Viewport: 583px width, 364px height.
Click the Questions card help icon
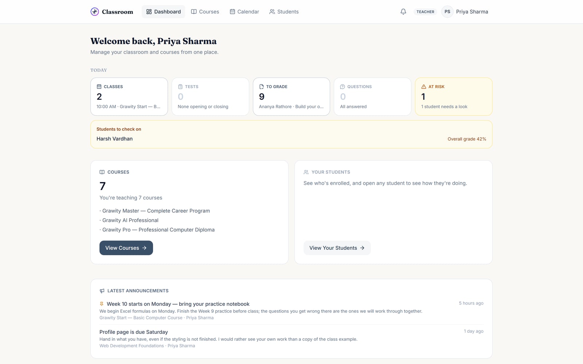coord(343,87)
